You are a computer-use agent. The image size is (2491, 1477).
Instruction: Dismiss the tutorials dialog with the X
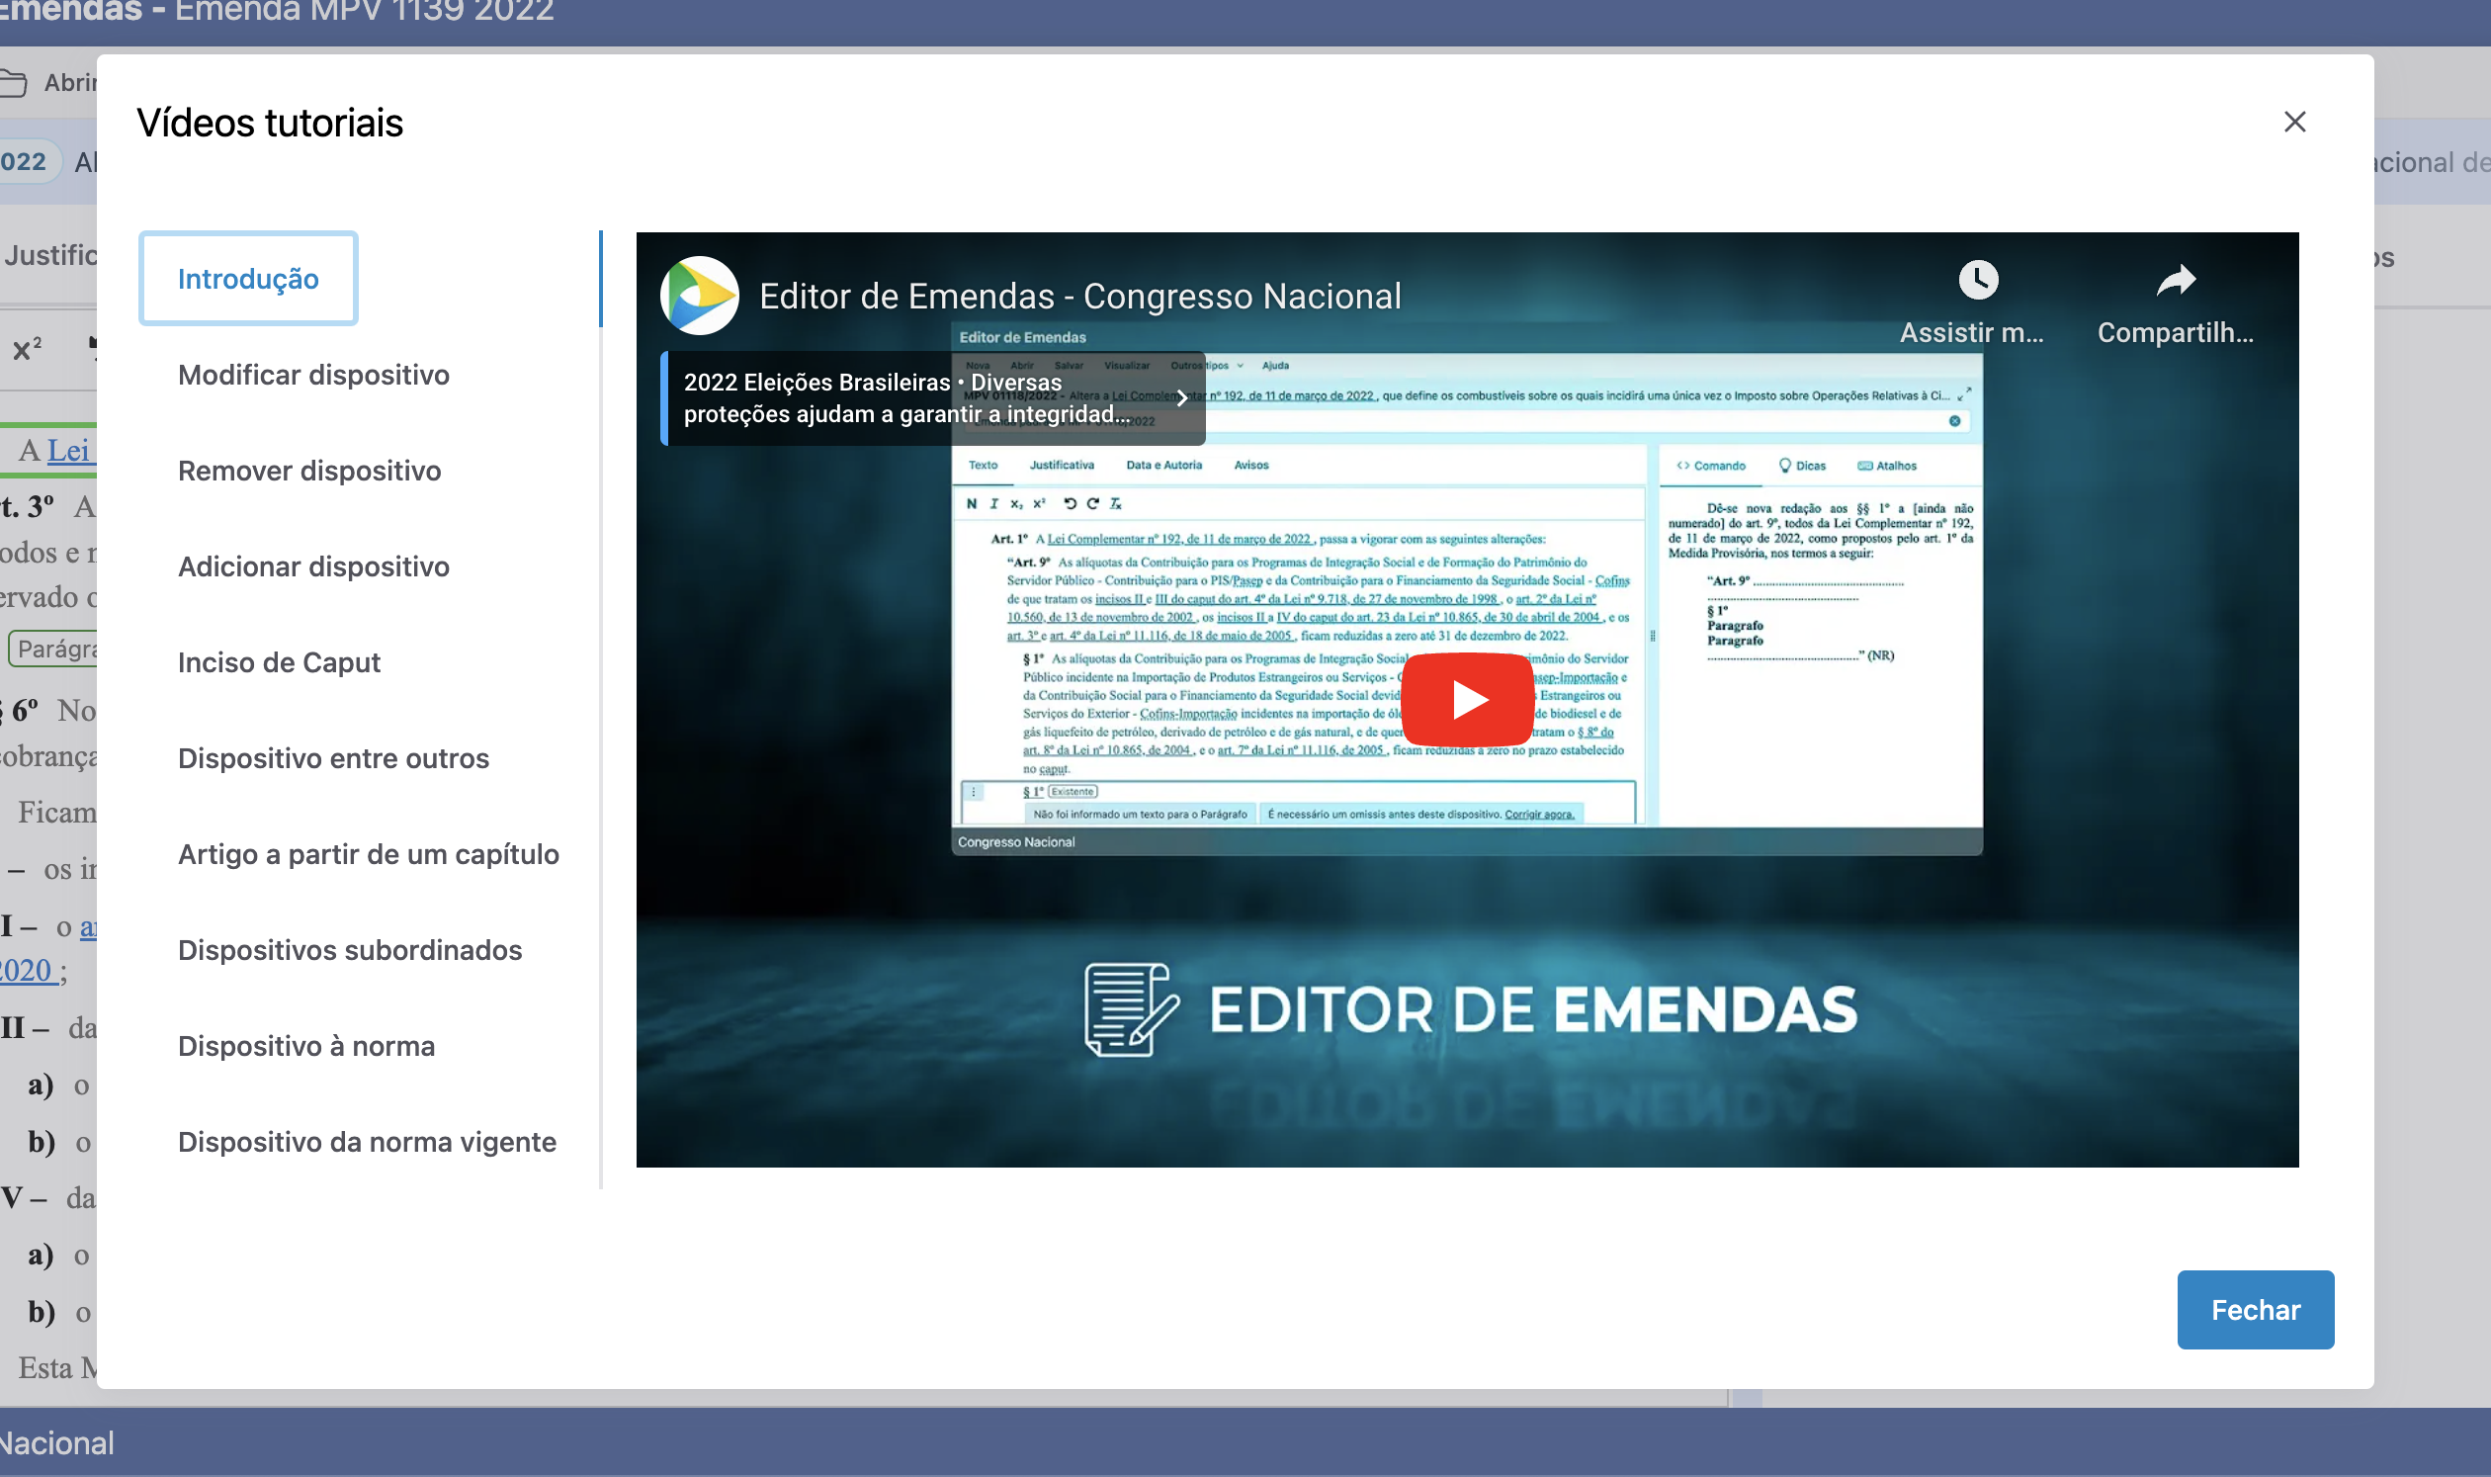tap(2296, 122)
